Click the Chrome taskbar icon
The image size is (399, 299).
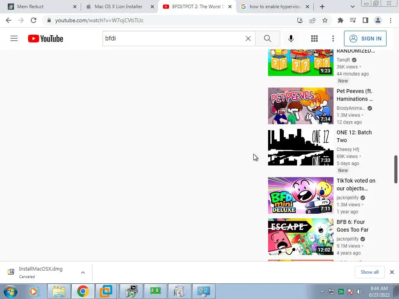coord(83,291)
